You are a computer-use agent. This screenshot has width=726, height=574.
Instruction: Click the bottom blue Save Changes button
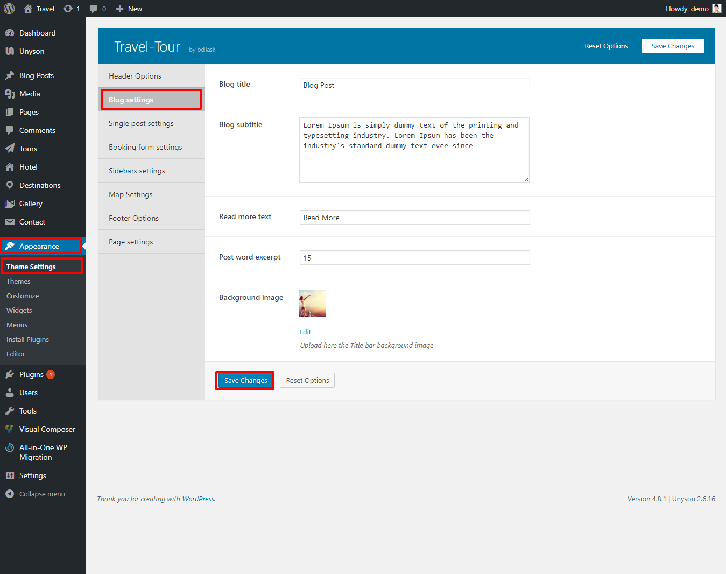click(x=245, y=380)
